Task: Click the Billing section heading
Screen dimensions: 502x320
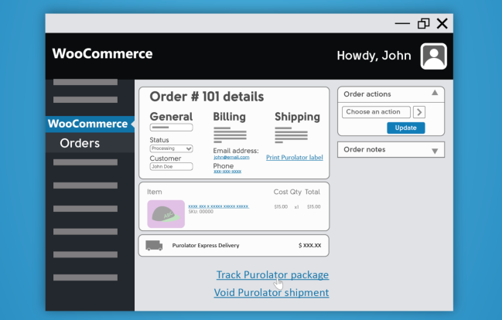Action: (229, 117)
